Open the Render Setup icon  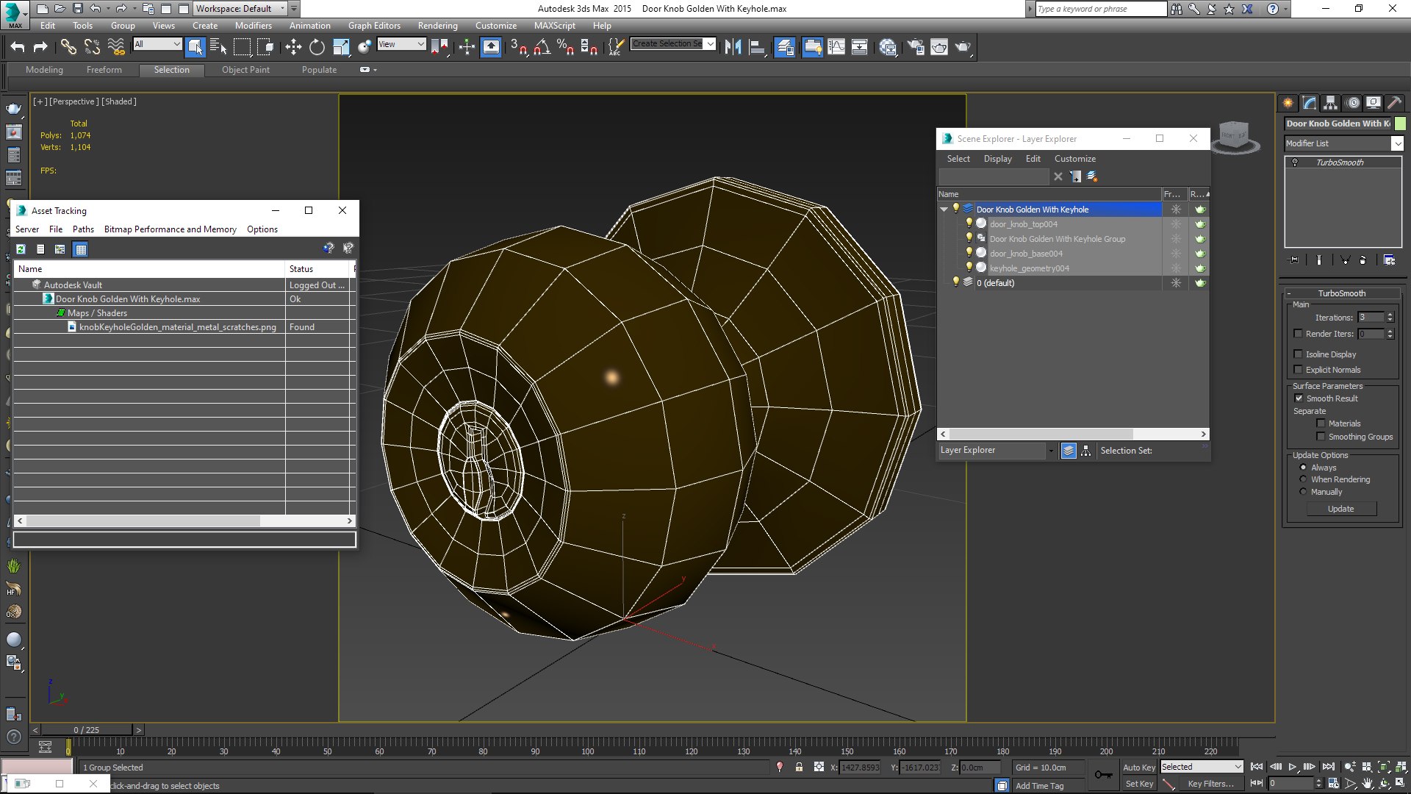coord(916,47)
